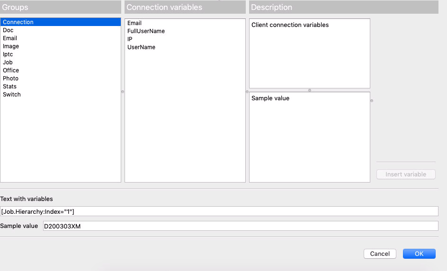Pick the UserName variable
The height and width of the screenshot is (271, 447).
141,47
